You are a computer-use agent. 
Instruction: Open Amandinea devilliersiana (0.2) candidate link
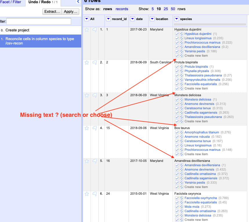pos(202,47)
